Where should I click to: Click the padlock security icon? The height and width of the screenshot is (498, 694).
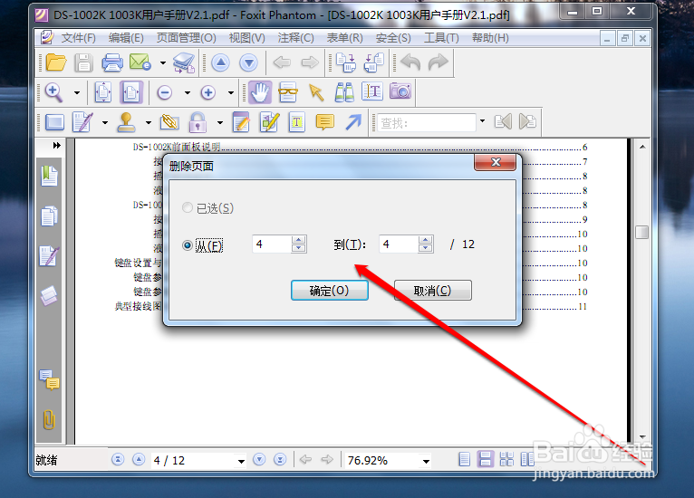click(x=198, y=122)
